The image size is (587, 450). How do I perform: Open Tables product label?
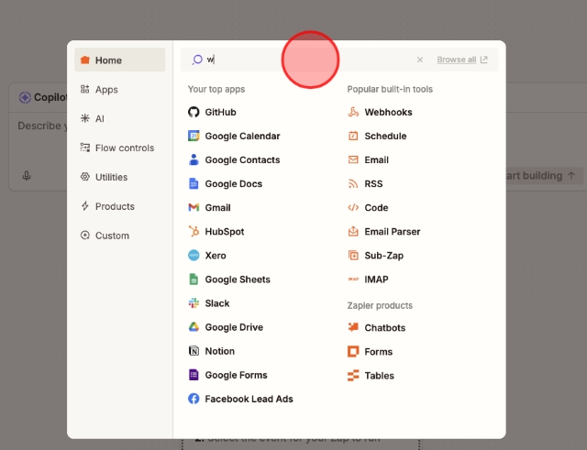tap(380, 376)
